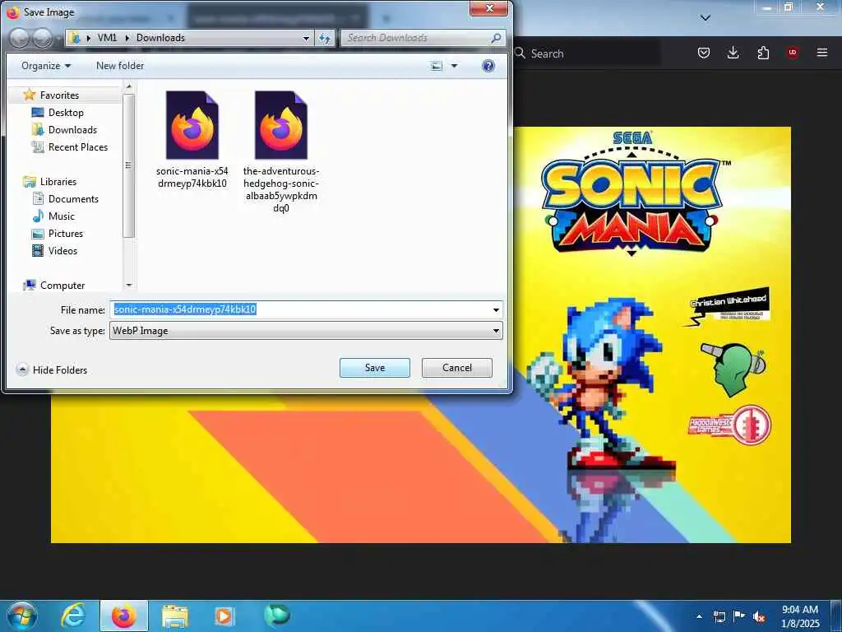842x632 pixels.
Task: Click the VM1 breadcrumb in address bar
Action: click(107, 38)
